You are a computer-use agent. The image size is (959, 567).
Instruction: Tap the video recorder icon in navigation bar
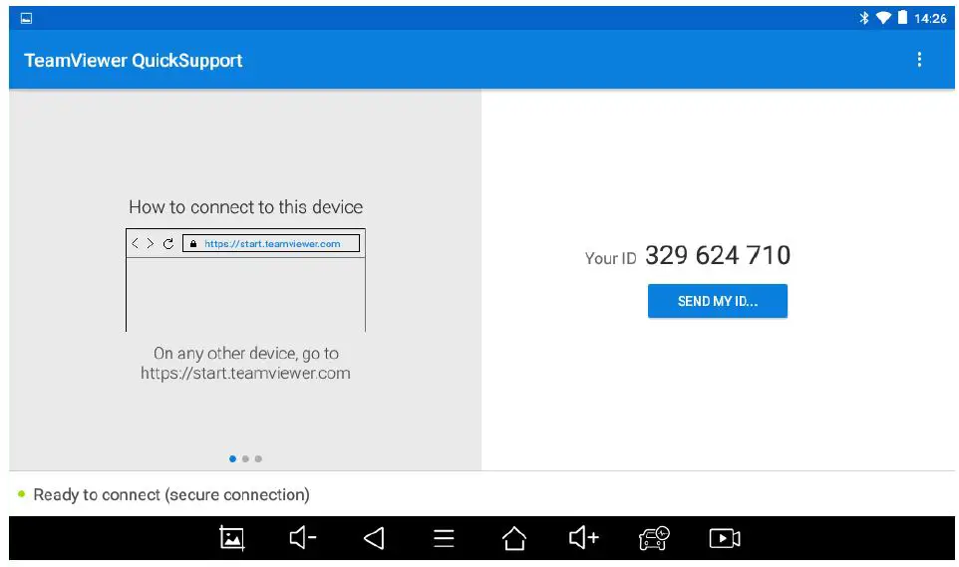(725, 538)
